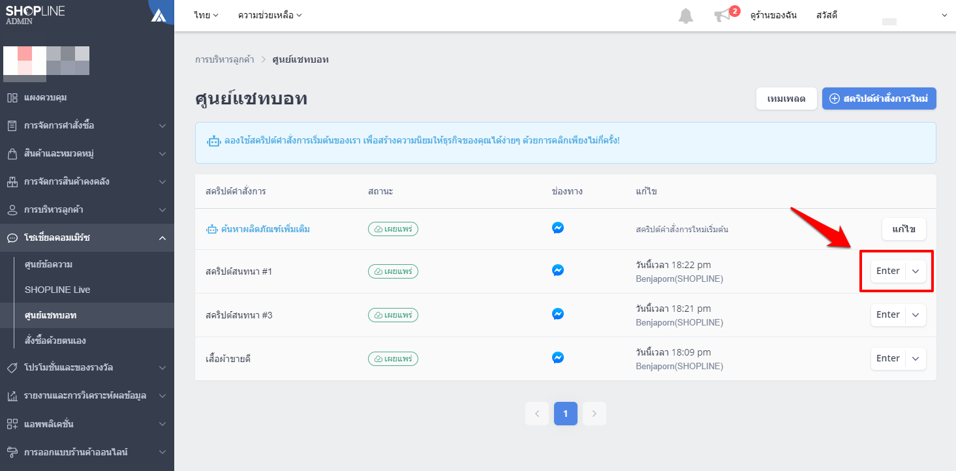Expand รายงานและการวิเคราะห์ผลข้อมูล menu chevron
956x471 pixels.
(x=162, y=396)
